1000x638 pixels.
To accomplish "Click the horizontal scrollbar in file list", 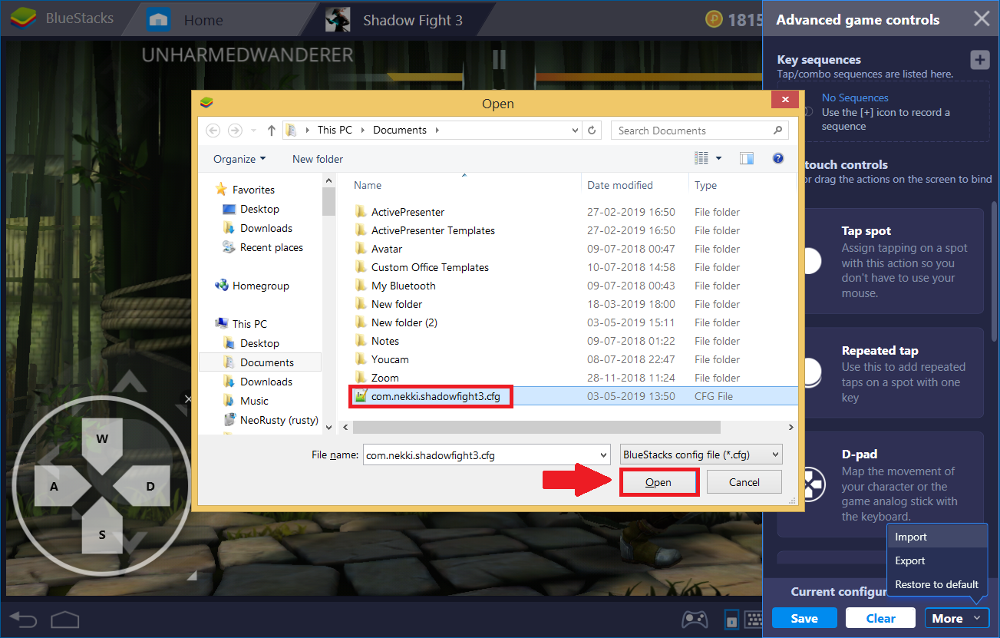I will pos(536,427).
